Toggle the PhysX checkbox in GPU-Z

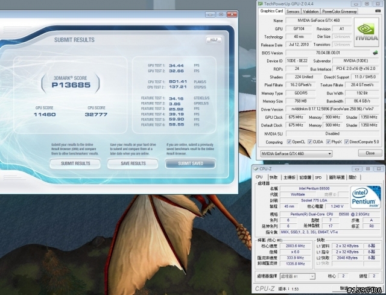(x=328, y=142)
